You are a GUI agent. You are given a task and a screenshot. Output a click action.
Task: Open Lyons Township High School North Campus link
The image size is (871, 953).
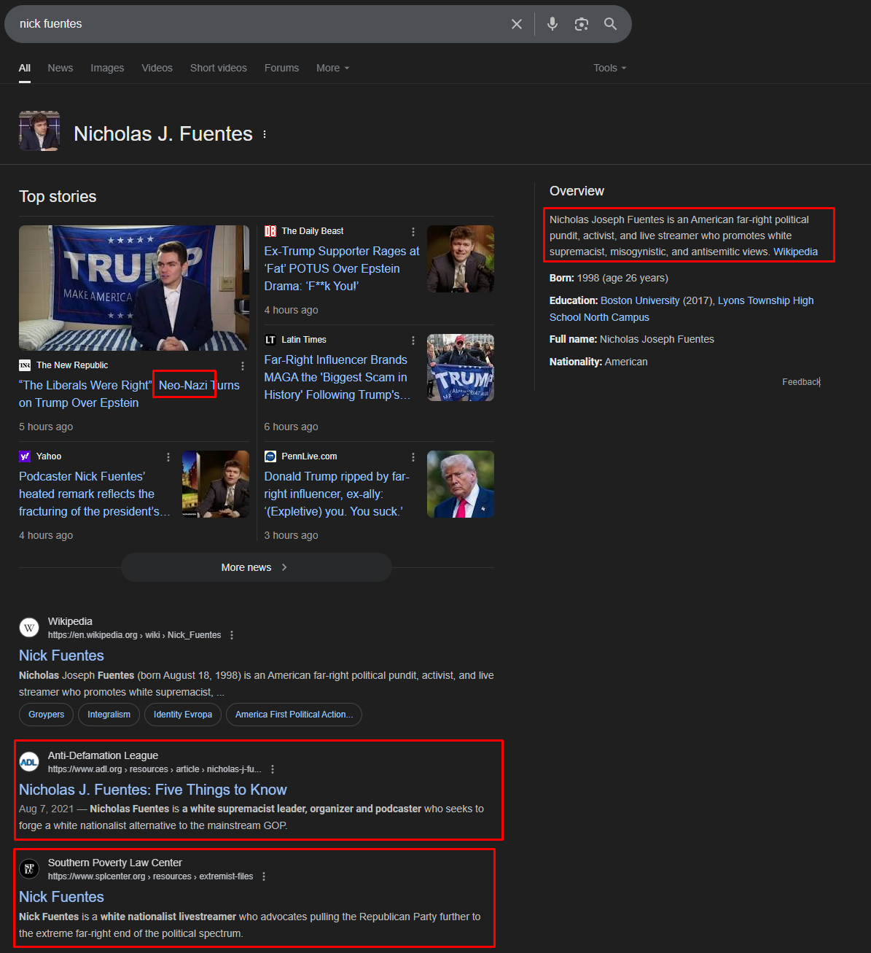(x=681, y=308)
